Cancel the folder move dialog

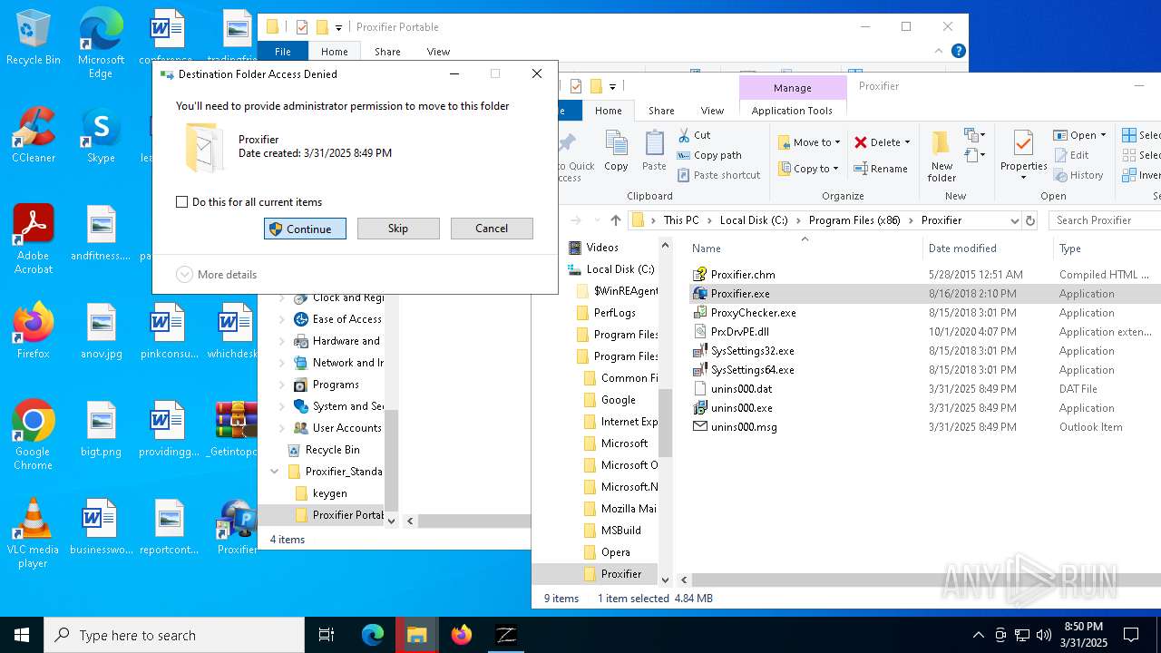[492, 229]
